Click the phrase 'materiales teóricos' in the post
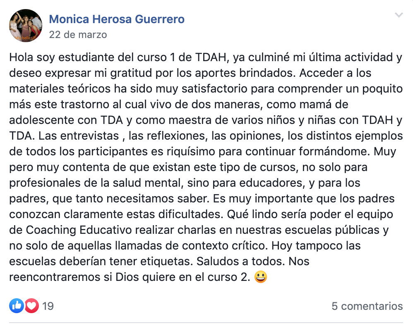 (60, 89)
